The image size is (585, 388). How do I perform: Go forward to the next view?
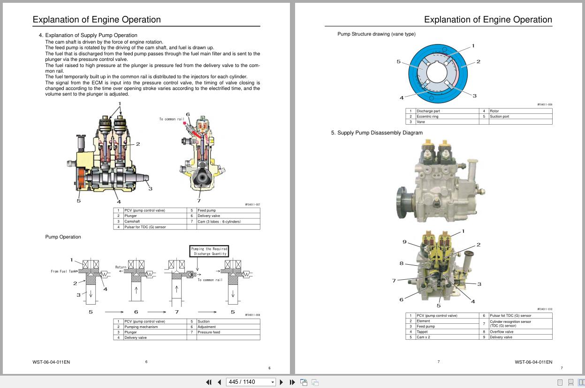316,382
